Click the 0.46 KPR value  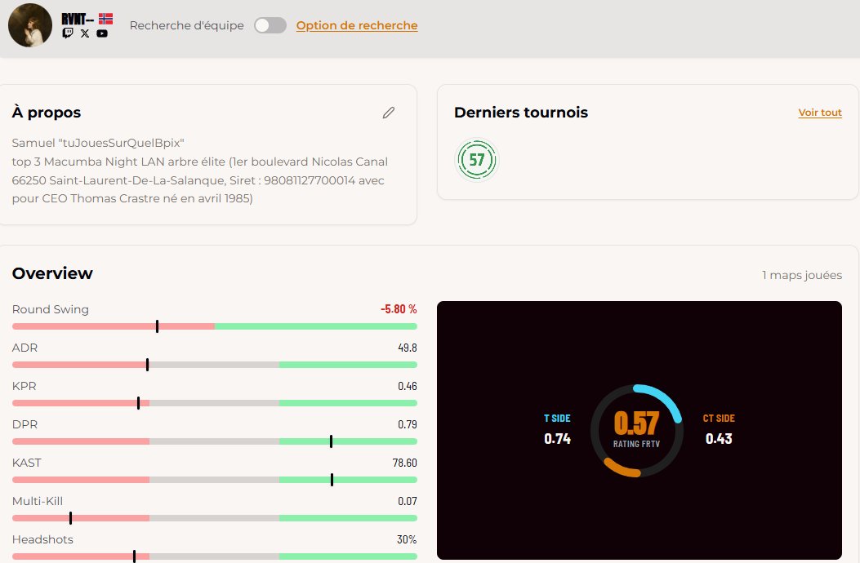click(408, 386)
